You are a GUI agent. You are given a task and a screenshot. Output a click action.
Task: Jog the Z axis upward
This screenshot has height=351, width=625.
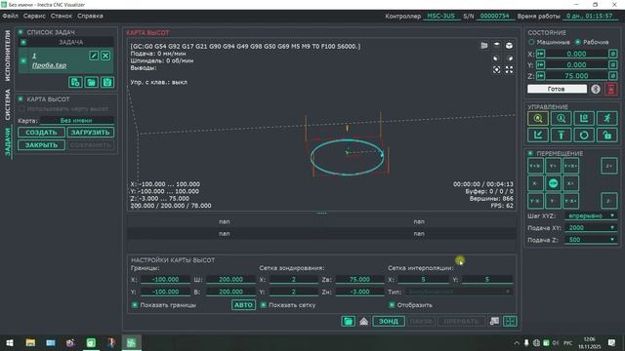(608, 166)
